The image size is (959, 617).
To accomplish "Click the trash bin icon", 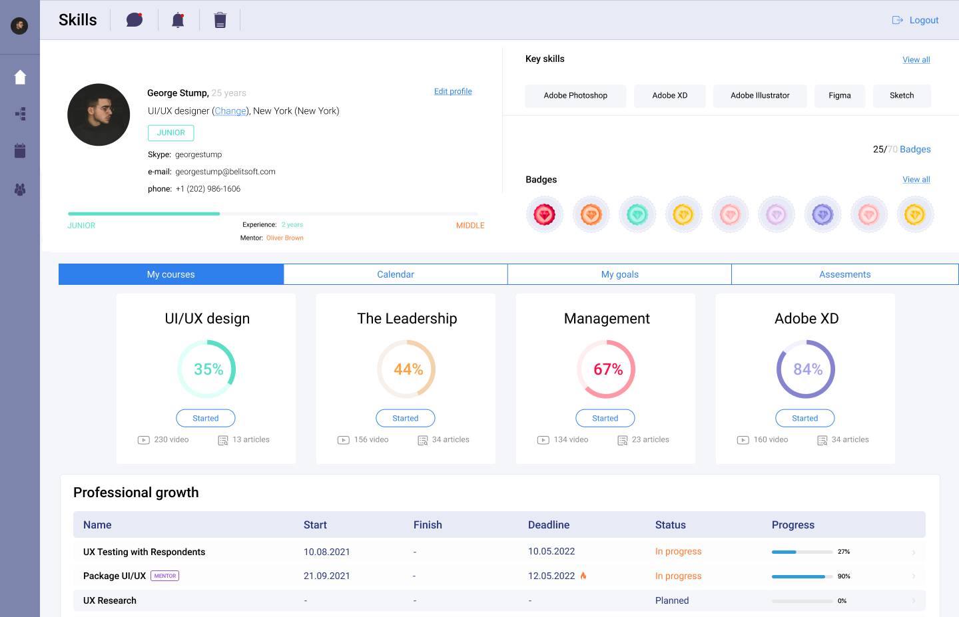I will tap(220, 20).
